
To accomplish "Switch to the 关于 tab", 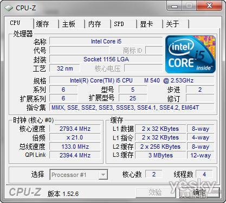I will point(176,24).
